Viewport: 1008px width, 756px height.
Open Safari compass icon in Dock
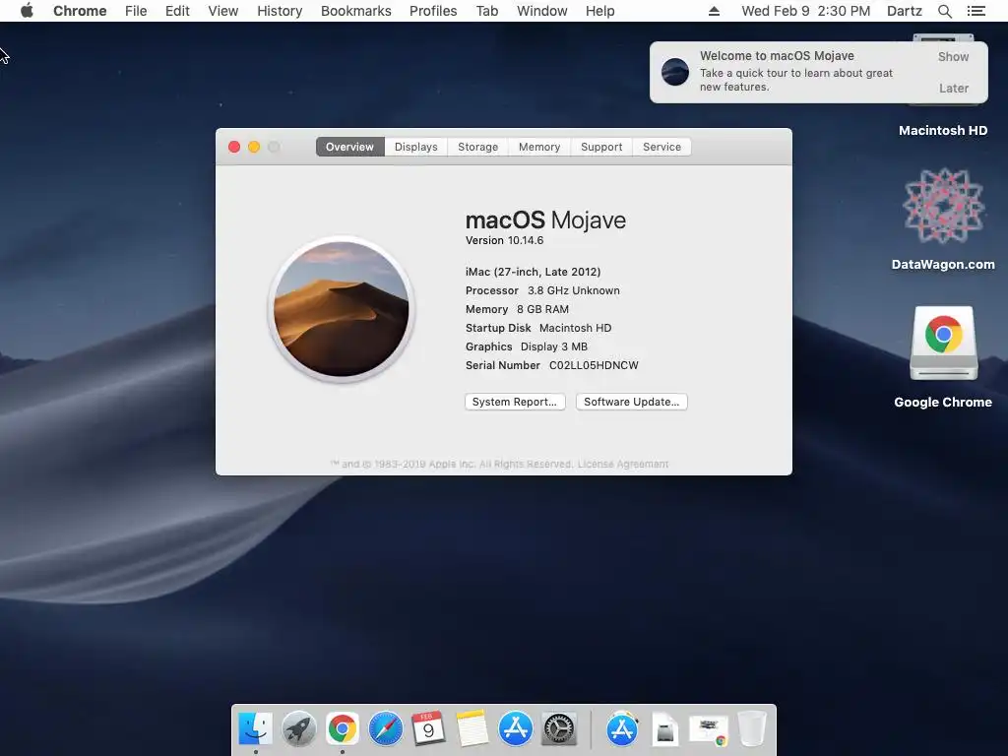click(x=385, y=729)
